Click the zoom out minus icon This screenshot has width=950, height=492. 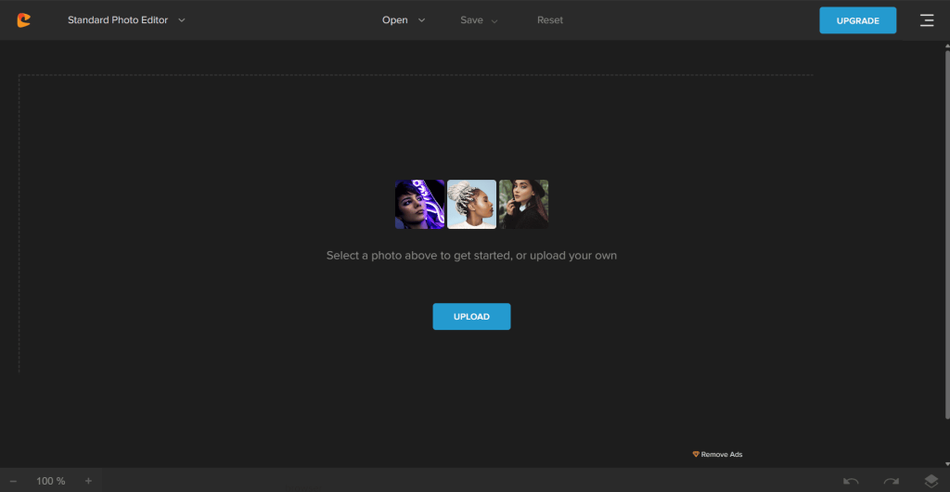(13, 481)
